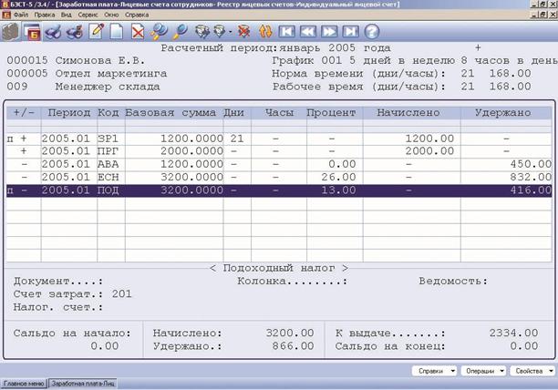Jump to last record arrow icon

coord(350,32)
